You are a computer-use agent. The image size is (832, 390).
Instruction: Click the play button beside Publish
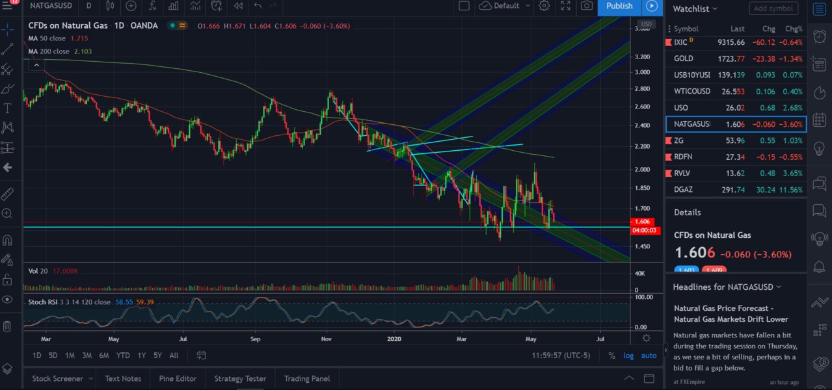tap(651, 6)
